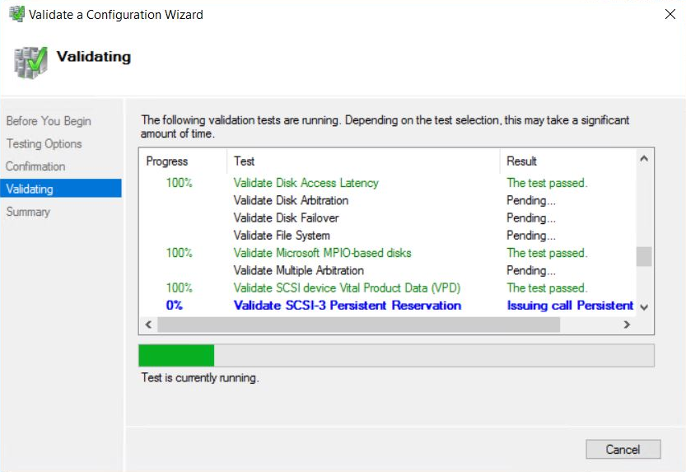Click the green validation progress bar
Image resolution: width=686 pixels, height=472 pixels.
396,355
